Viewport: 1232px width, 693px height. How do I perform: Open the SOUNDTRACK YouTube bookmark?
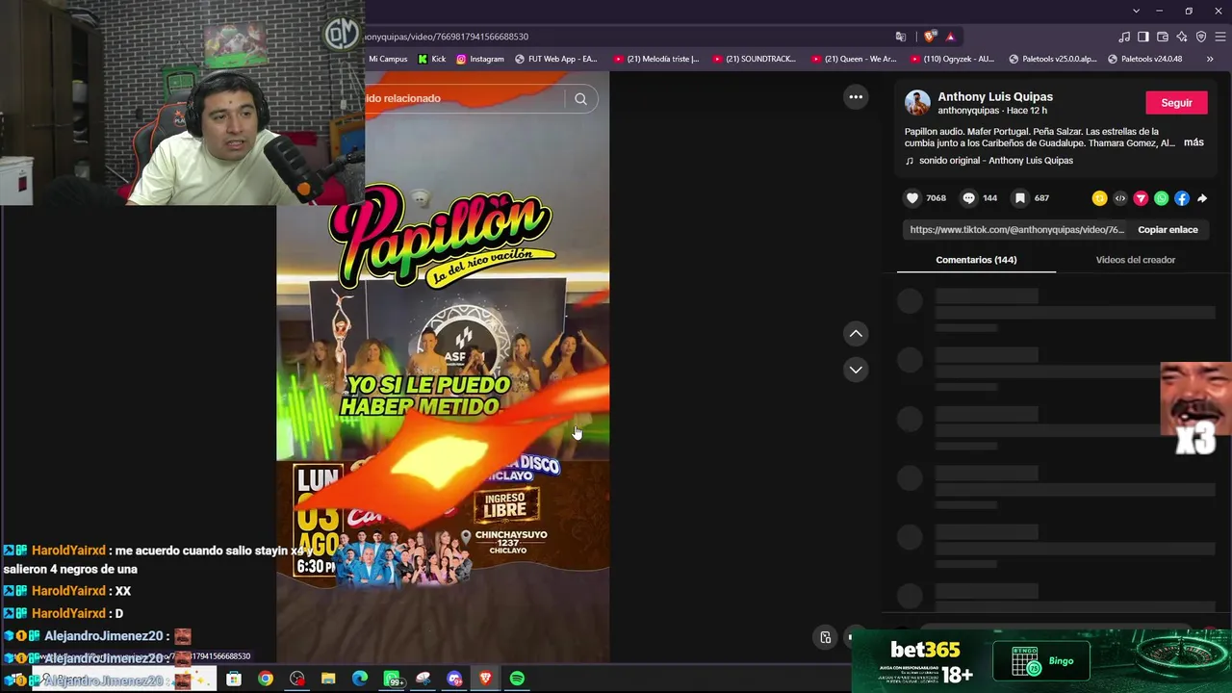click(x=755, y=59)
